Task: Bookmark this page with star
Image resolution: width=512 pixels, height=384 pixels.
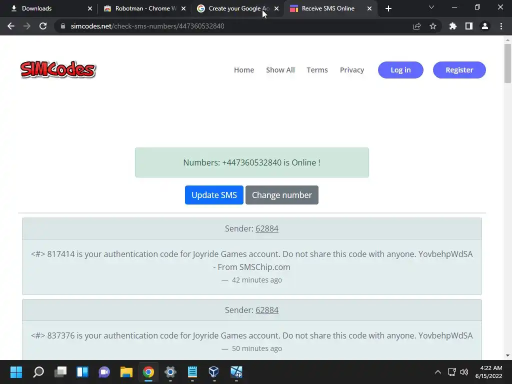Action: [x=433, y=26]
